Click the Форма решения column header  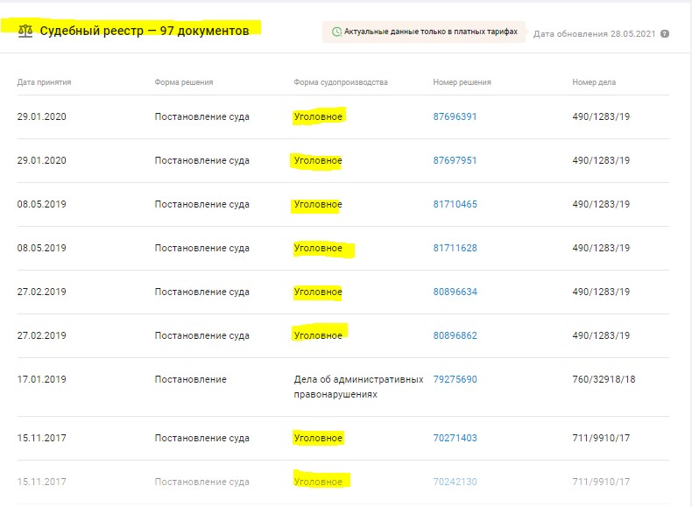point(183,82)
